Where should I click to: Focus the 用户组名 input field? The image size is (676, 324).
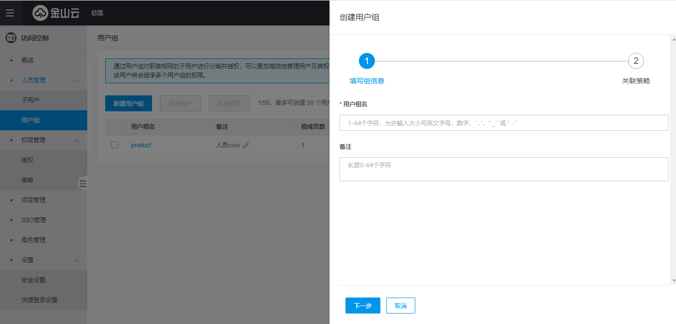coord(504,123)
